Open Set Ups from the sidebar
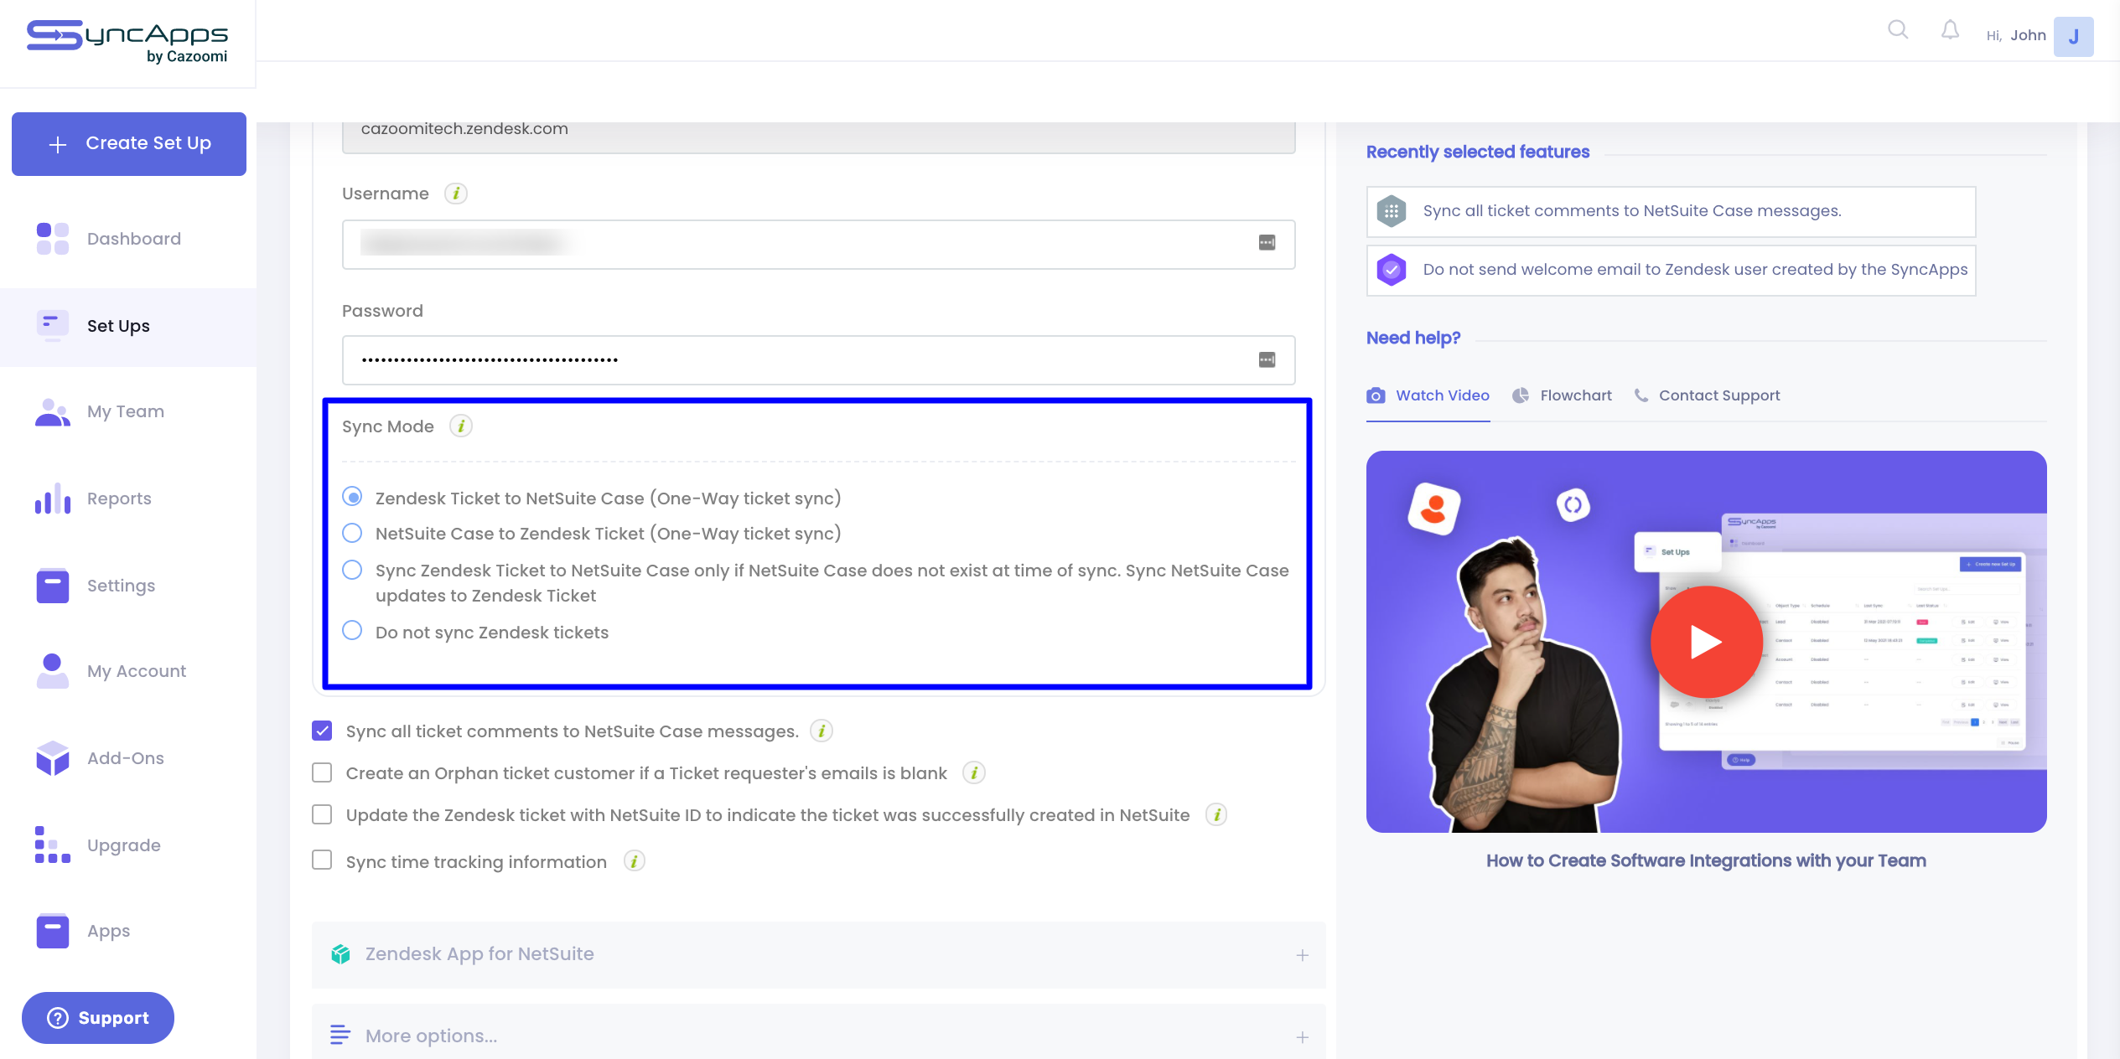This screenshot has width=2120, height=1059. [x=128, y=326]
